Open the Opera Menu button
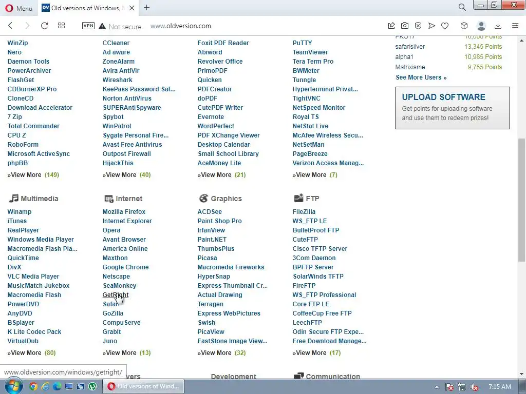The height and width of the screenshot is (394, 526). coord(19,8)
